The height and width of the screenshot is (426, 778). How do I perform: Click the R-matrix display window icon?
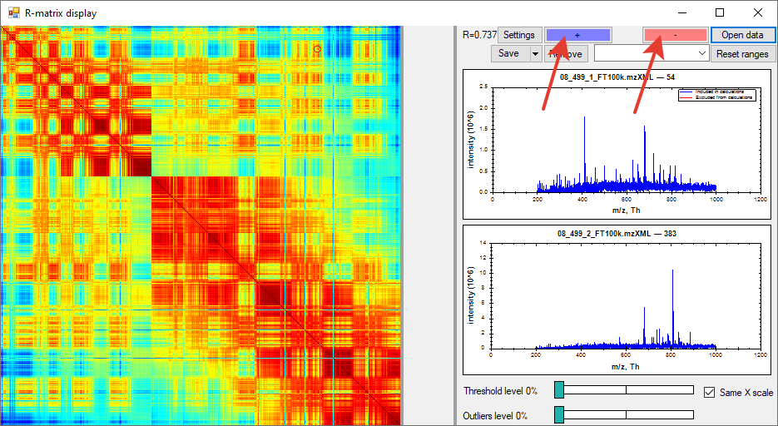(x=14, y=12)
